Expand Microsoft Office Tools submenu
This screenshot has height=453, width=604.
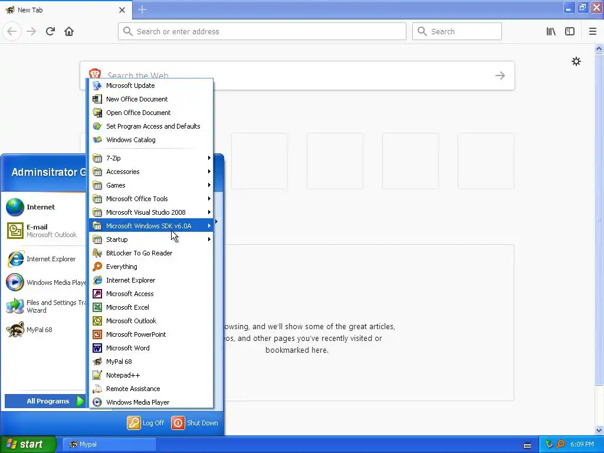pyautogui.click(x=150, y=198)
